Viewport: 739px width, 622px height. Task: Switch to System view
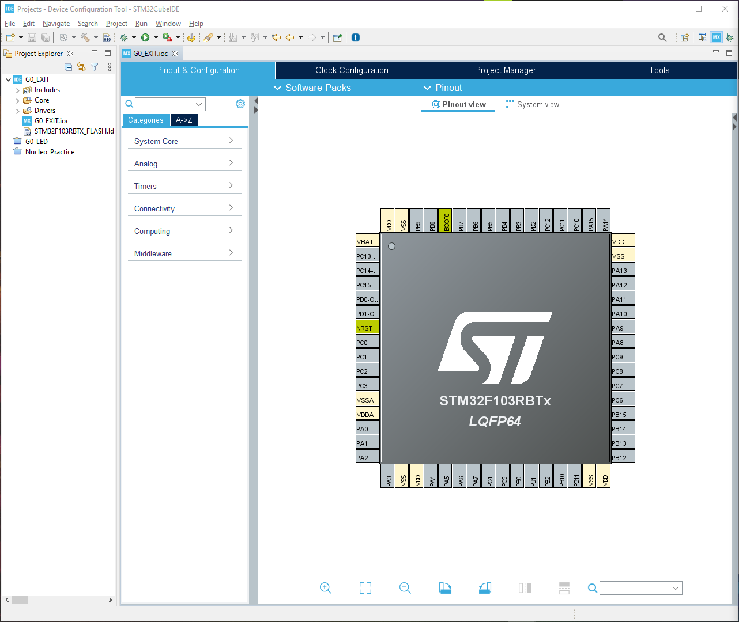533,104
